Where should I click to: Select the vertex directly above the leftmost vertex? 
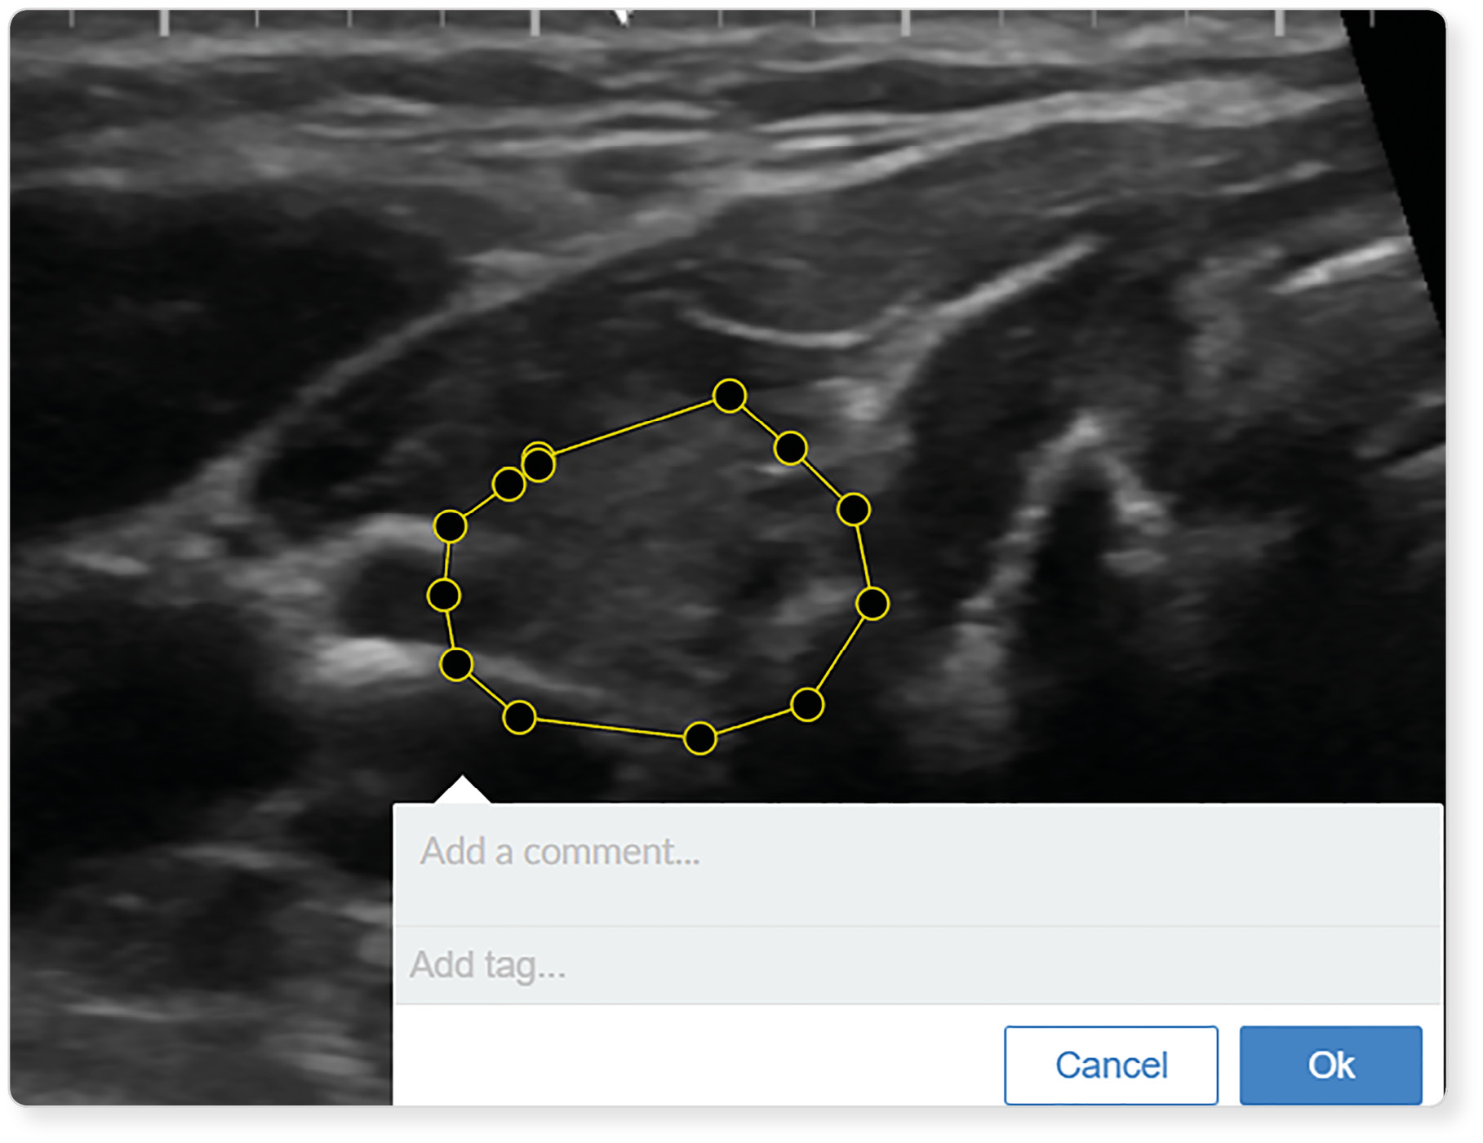(450, 526)
